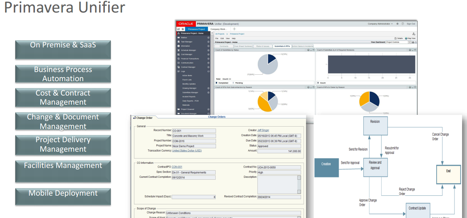
Task: Open Task Manager via its sidebar icon
Action: click(x=178, y=42)
